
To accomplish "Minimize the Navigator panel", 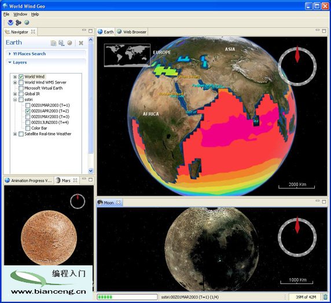I will 84,30.
